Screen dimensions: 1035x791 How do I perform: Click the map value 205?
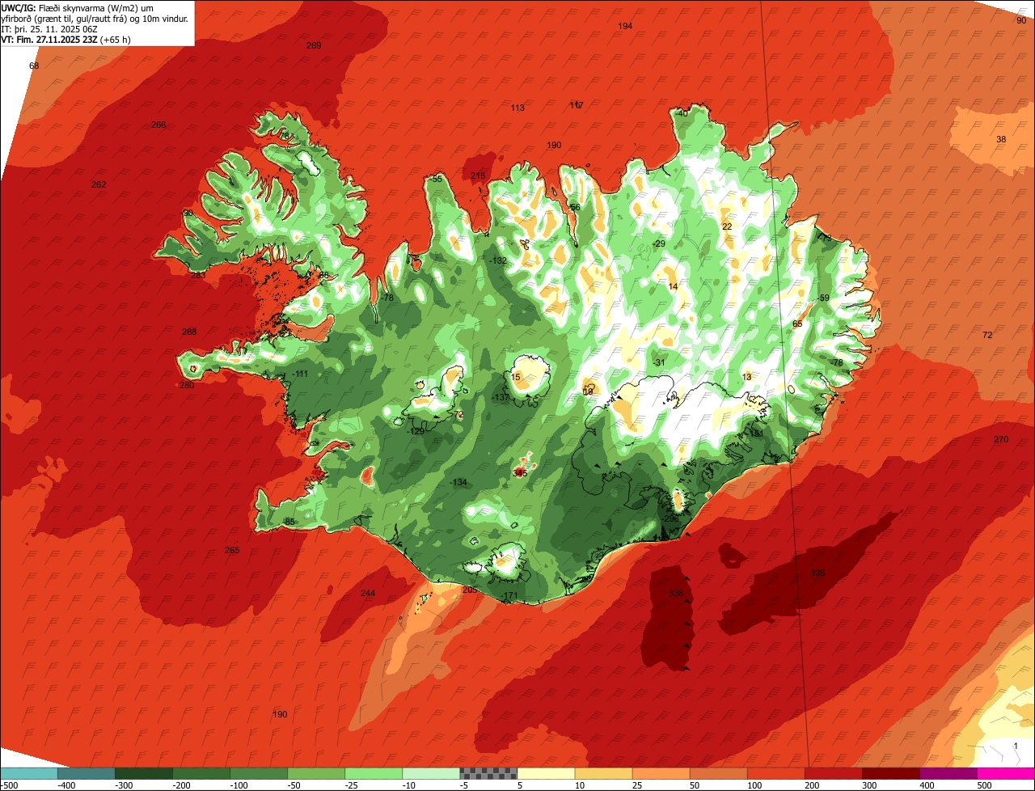[470, 590]
